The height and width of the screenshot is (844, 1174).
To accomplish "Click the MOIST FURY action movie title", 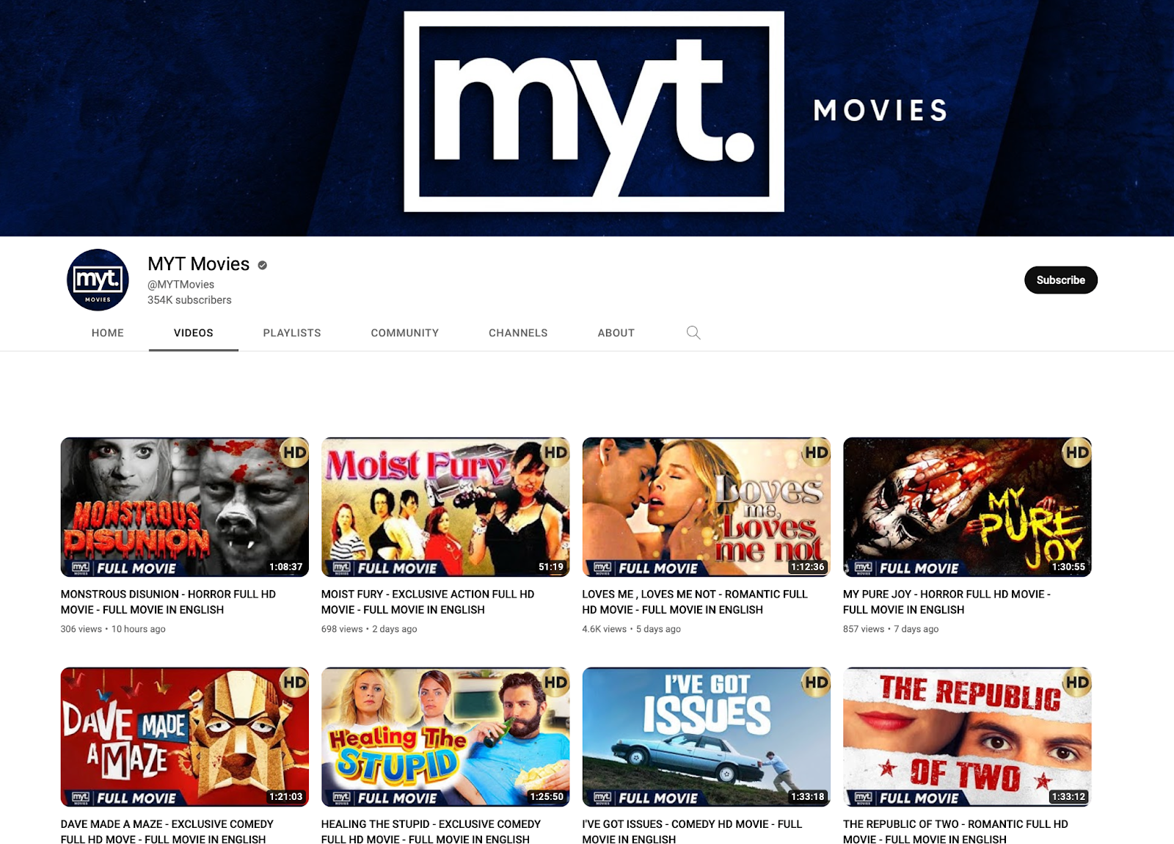I will tap(428, 602).
